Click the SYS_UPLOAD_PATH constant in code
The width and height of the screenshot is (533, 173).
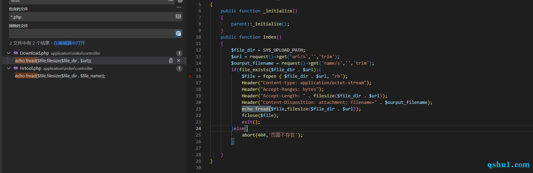coord(283,50)
